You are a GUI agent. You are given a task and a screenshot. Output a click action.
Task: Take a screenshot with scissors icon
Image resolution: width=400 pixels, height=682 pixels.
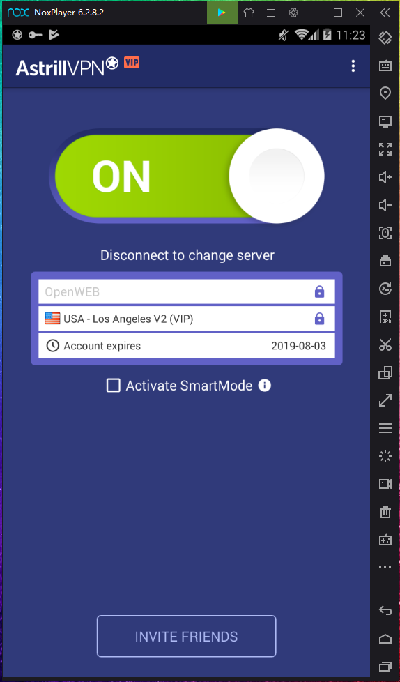coord(385,344)
